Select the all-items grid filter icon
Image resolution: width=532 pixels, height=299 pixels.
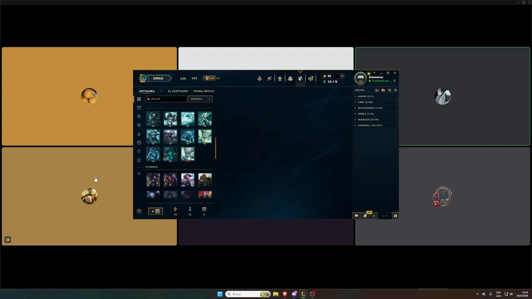139,99
